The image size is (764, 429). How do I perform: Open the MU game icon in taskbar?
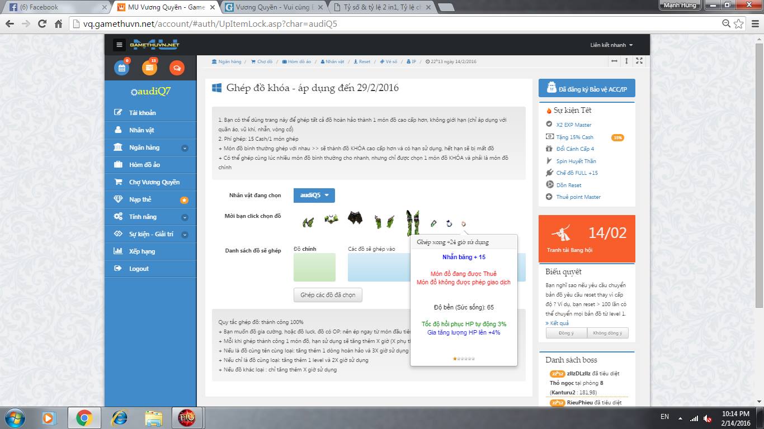[186, 418]
